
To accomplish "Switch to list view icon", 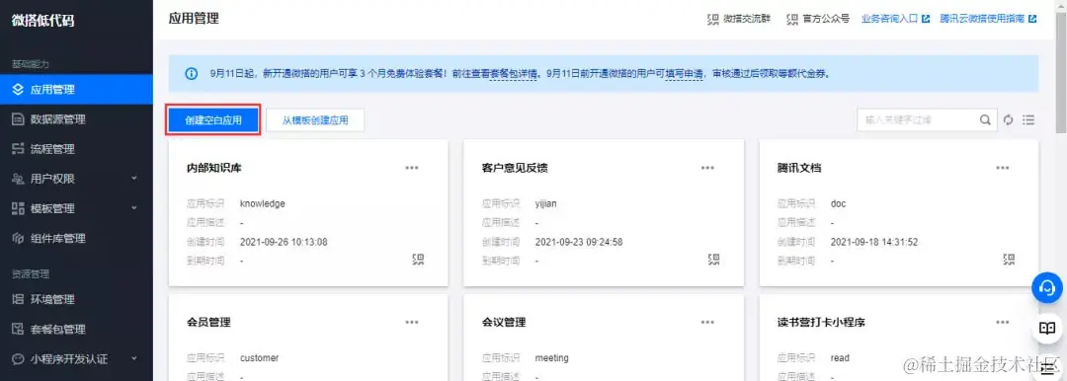I will point(1028,119).
